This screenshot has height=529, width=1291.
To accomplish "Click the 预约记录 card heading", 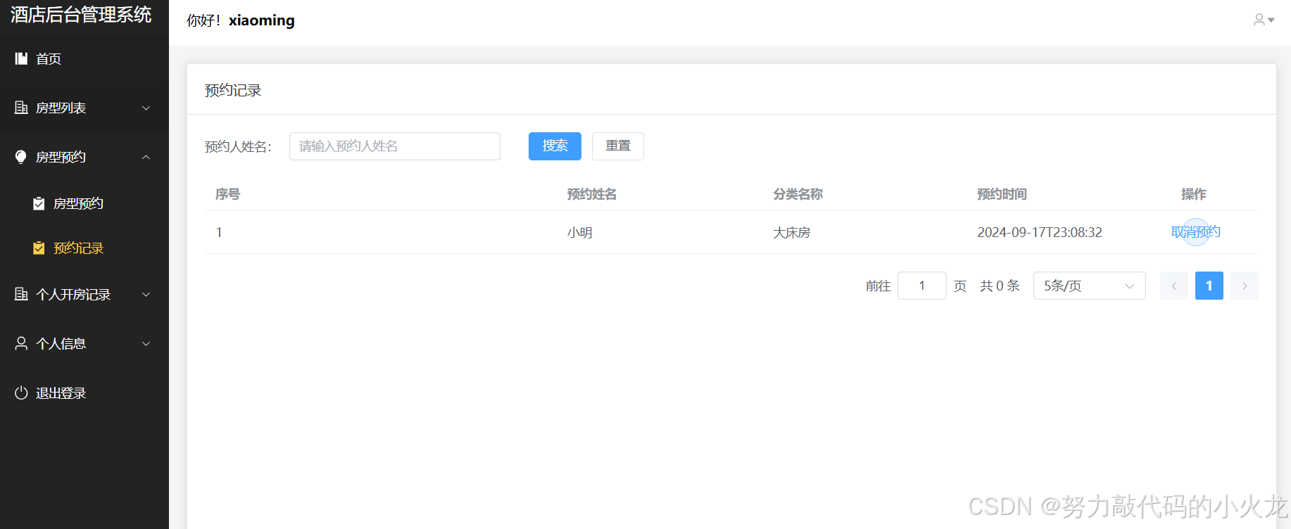I will [x=233, y=90].
